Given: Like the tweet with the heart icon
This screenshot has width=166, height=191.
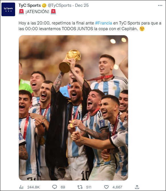Looking at the screenshot, I should 106,187.
